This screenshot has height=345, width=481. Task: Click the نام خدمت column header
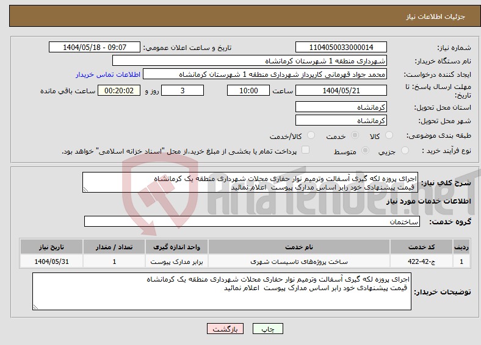[x=298, y=247]
